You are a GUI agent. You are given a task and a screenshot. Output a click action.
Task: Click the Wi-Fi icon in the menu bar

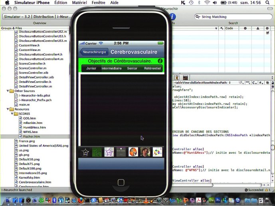click(207, 3)
